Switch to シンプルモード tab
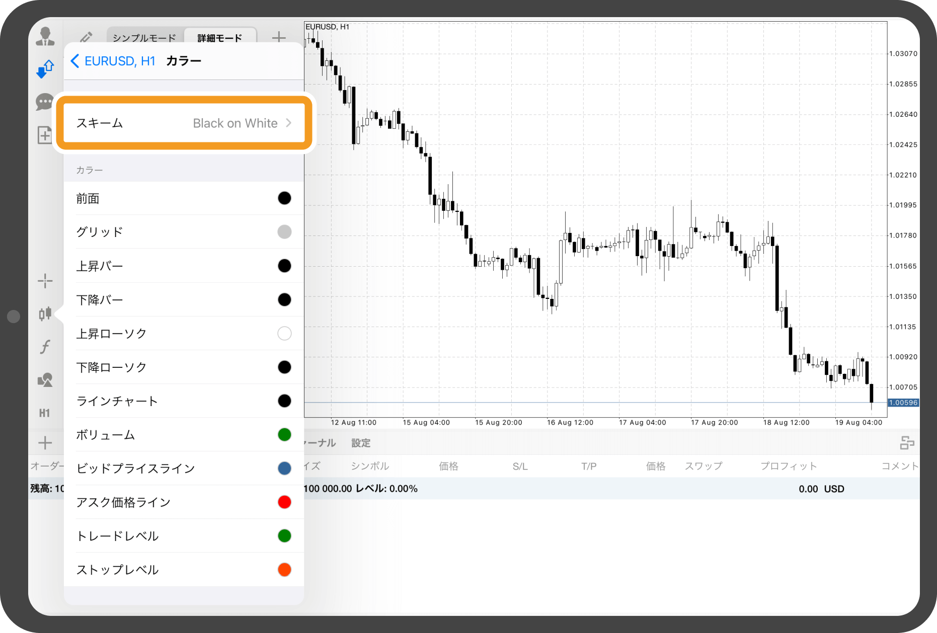 click(144, 38)
